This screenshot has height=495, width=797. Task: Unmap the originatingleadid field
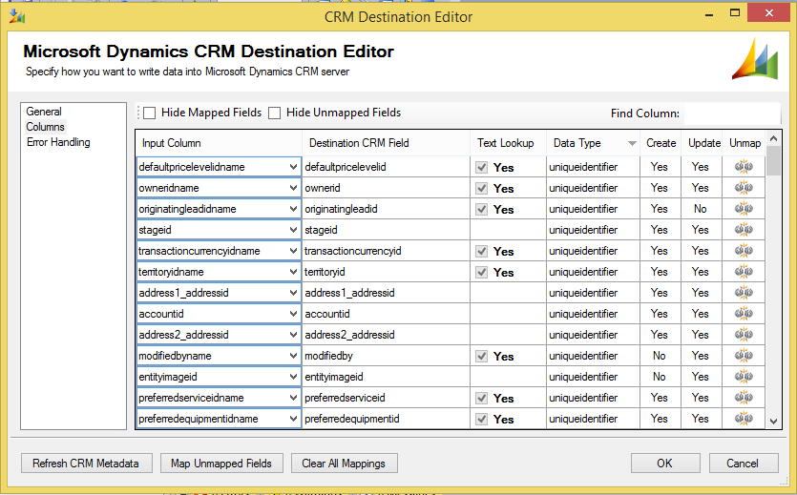[744, 209]
